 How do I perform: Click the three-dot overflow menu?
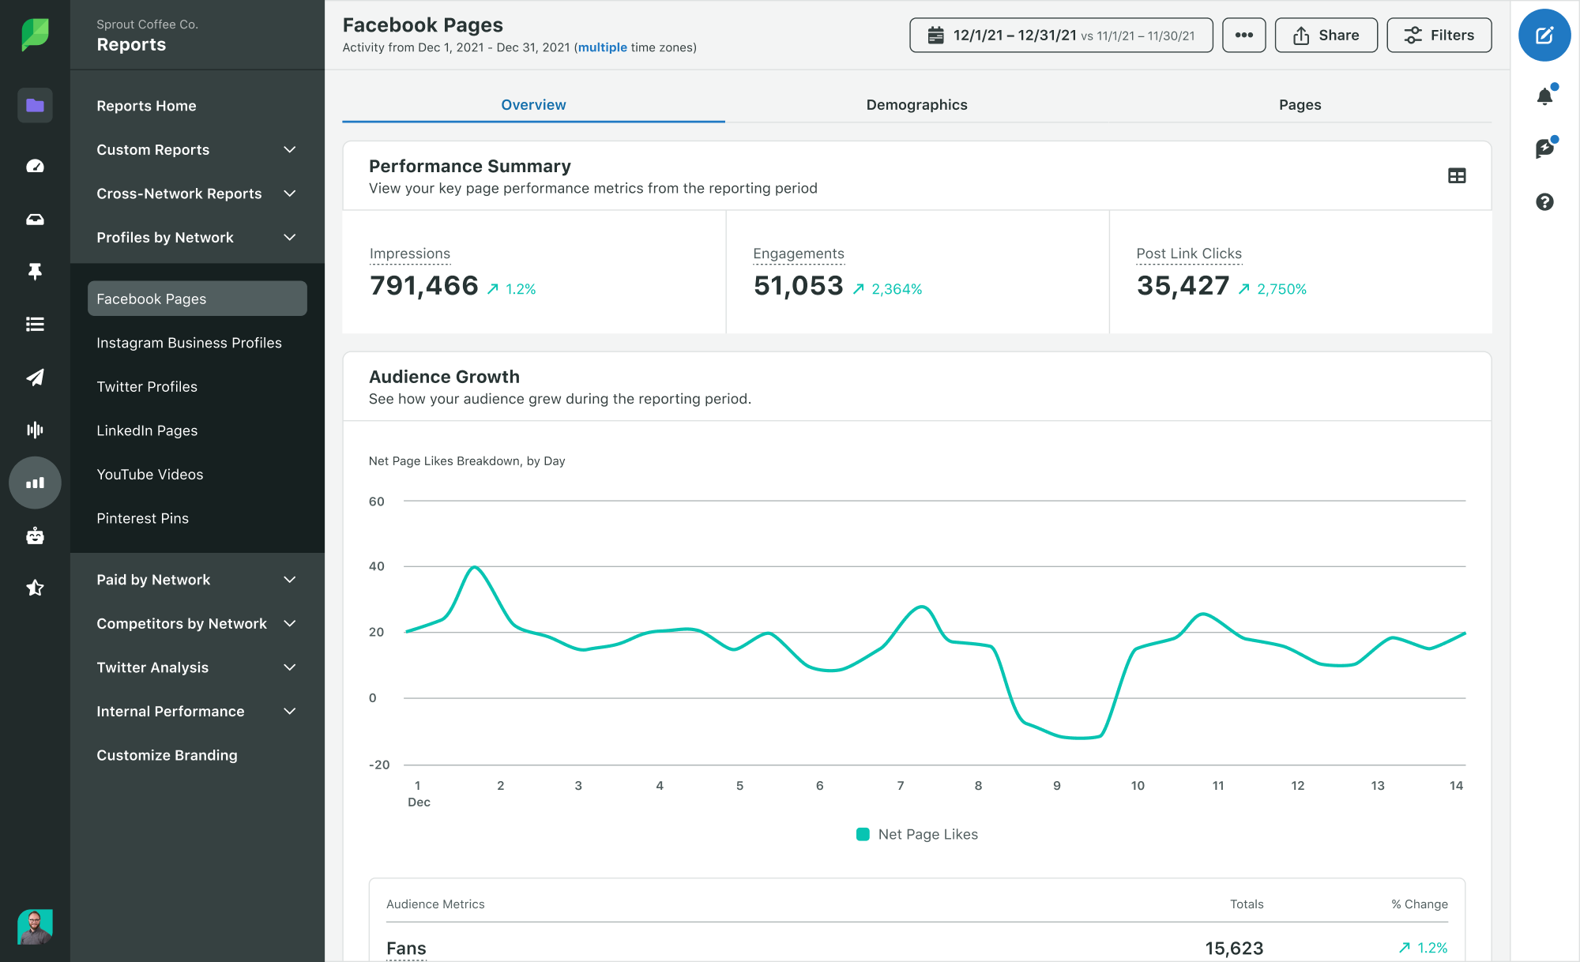tap(1243, 34)
